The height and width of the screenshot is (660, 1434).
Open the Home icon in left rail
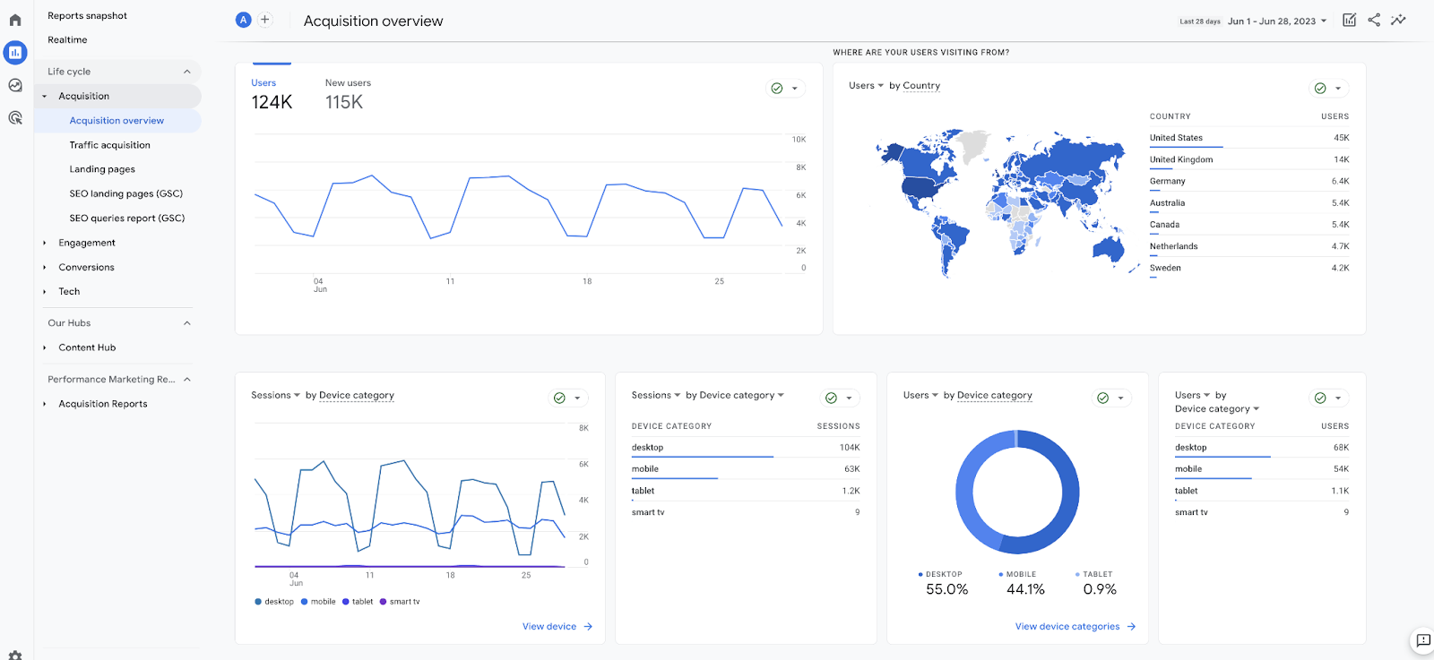pyautogui.click(x=15, y=20)
